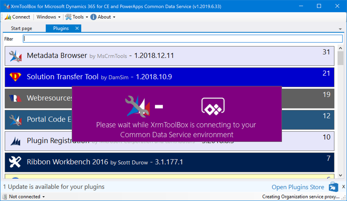Click the Creating Organization service proxy status
Image resolution: width=347 pixels, height=201 pixels.
(301, 197)
